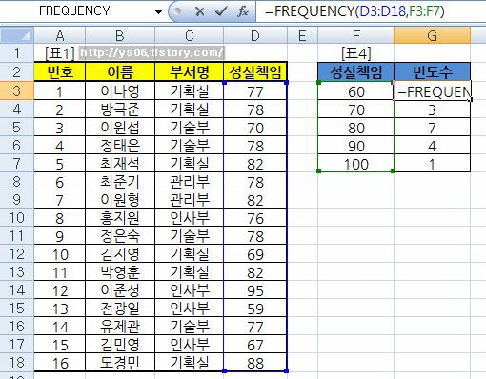This screenshot has height=379, width=486.
Task: Click cell containing [표1] label
Action: tap(60, 53)
